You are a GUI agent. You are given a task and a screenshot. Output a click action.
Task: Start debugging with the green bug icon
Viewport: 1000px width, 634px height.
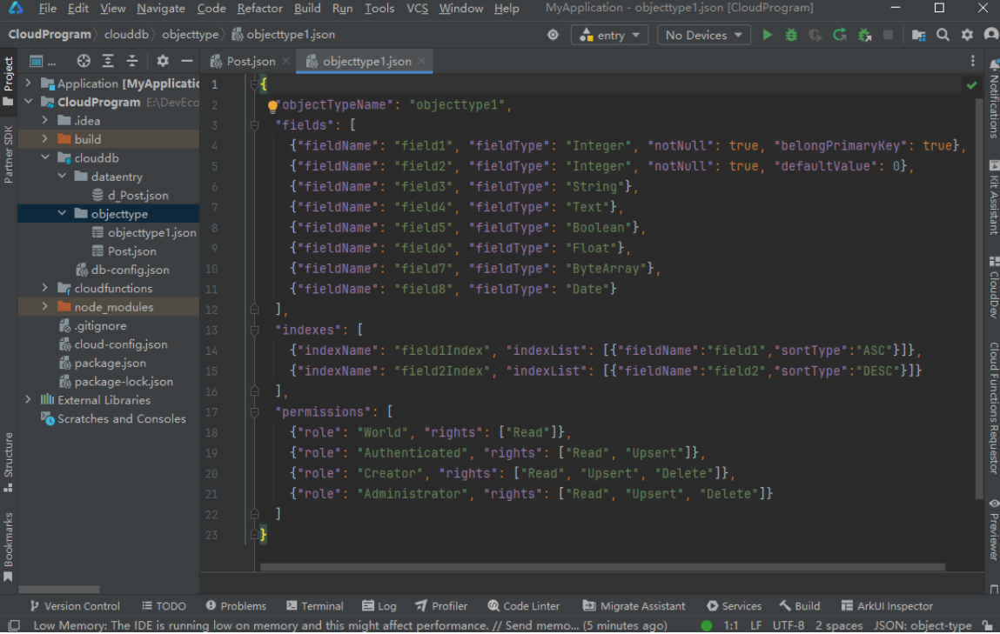pos(791,35)
